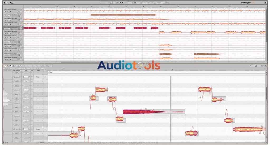This screenshot has width=270, height=145.
Task: Click the transport record button
Action: point(118,3)
